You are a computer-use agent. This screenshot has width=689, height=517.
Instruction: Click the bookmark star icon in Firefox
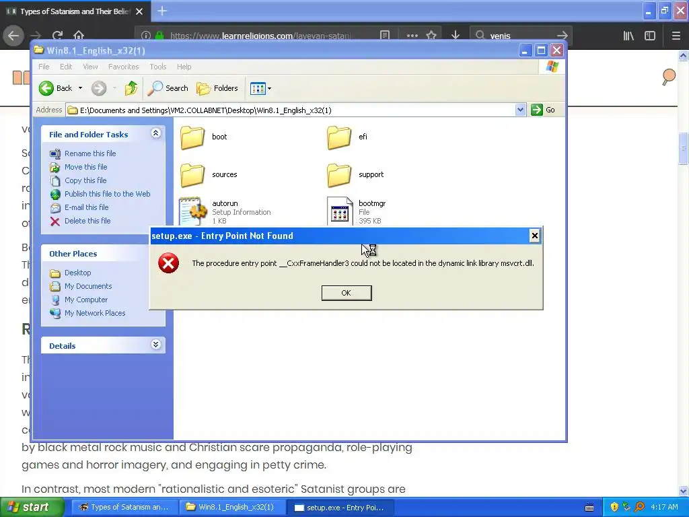[x=431, y=36]
